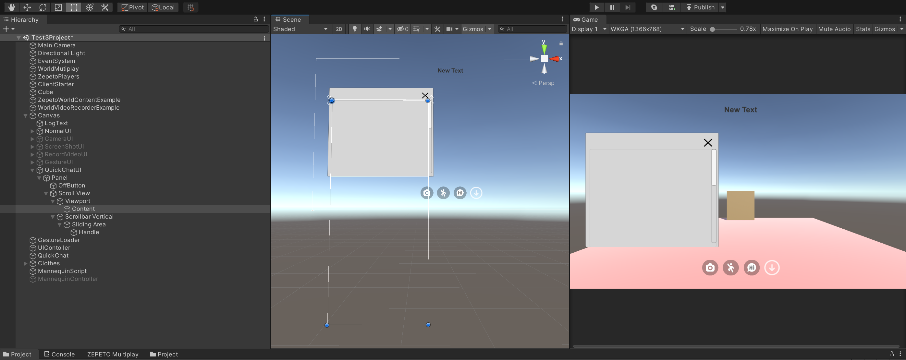Select the Rotate tool
This screenshot has width=906, height=360.
43,7
